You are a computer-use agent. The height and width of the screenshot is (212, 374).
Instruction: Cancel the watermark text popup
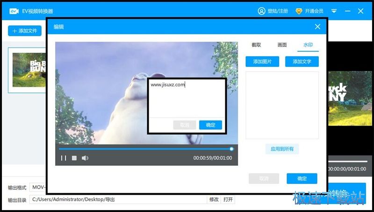pos(185,125)
